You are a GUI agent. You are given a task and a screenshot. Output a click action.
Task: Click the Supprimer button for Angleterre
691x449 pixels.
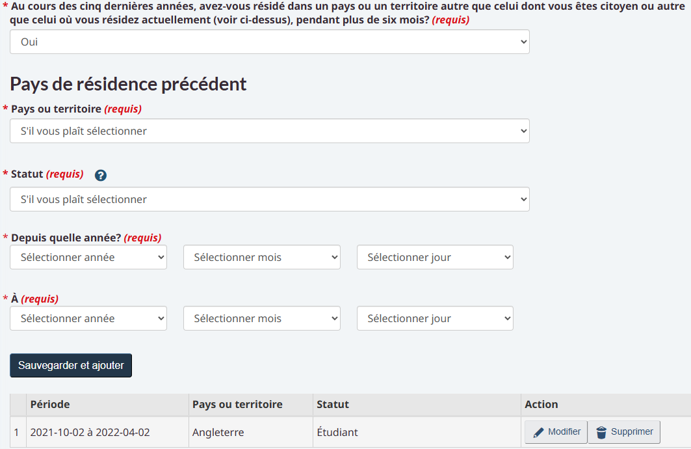tap(624, 432)
